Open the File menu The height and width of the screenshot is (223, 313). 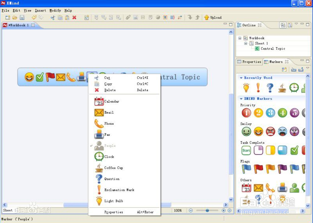[x=6, y=10]
